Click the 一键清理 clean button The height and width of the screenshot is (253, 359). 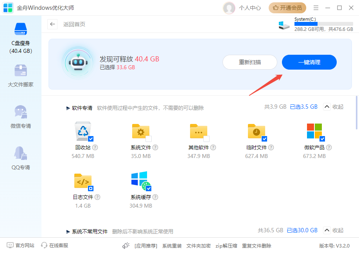[x=309, y=62]
